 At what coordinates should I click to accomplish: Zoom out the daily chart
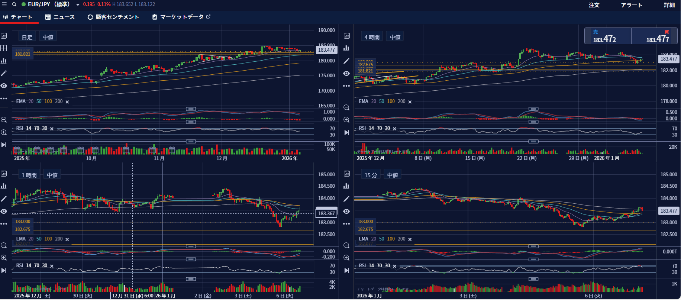4,120
